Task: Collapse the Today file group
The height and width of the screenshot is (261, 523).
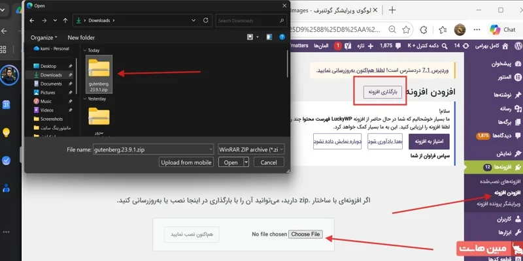Action: 85,51
